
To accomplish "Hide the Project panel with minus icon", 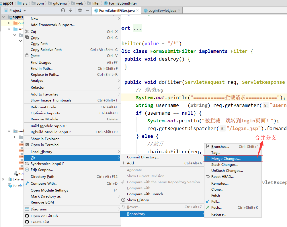I will click(x=87, y=10).
